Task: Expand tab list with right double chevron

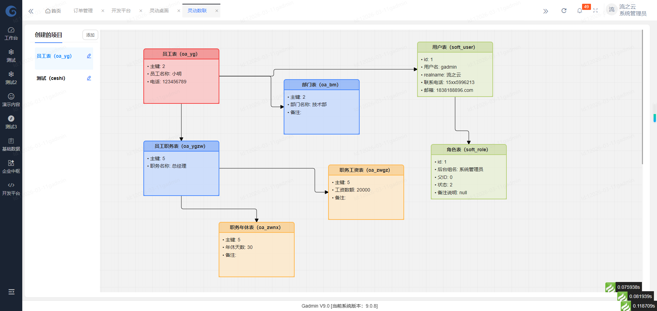Action: (x=545, y=11)
